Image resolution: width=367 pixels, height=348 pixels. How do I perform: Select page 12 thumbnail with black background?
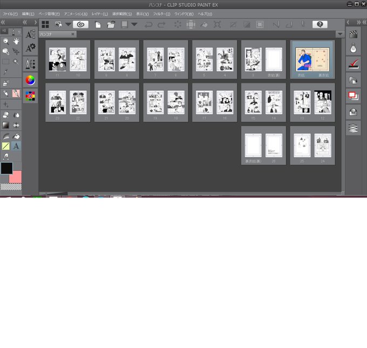click(323, 103)
